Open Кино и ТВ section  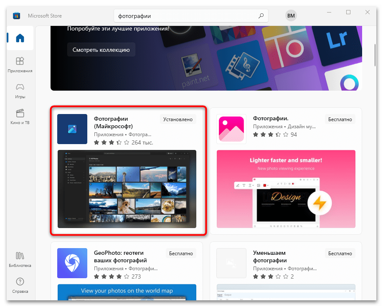tap(20, 117)
